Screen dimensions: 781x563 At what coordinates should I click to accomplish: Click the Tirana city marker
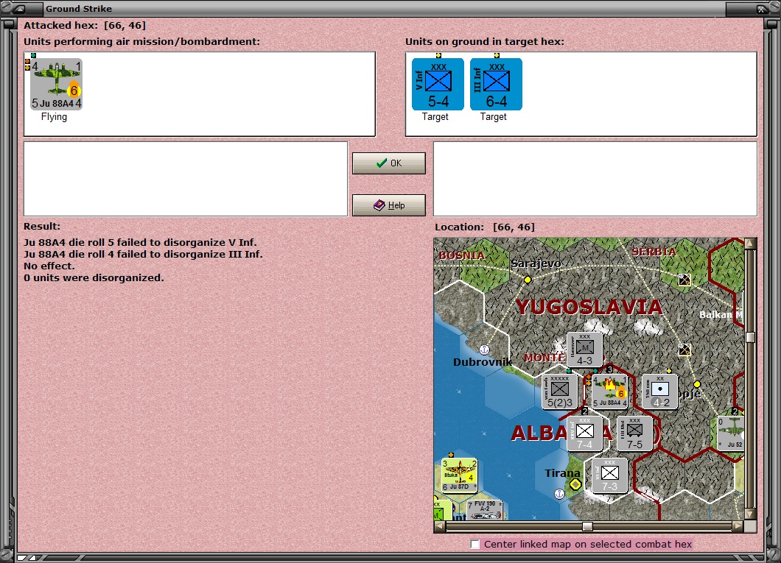point(575,484)
